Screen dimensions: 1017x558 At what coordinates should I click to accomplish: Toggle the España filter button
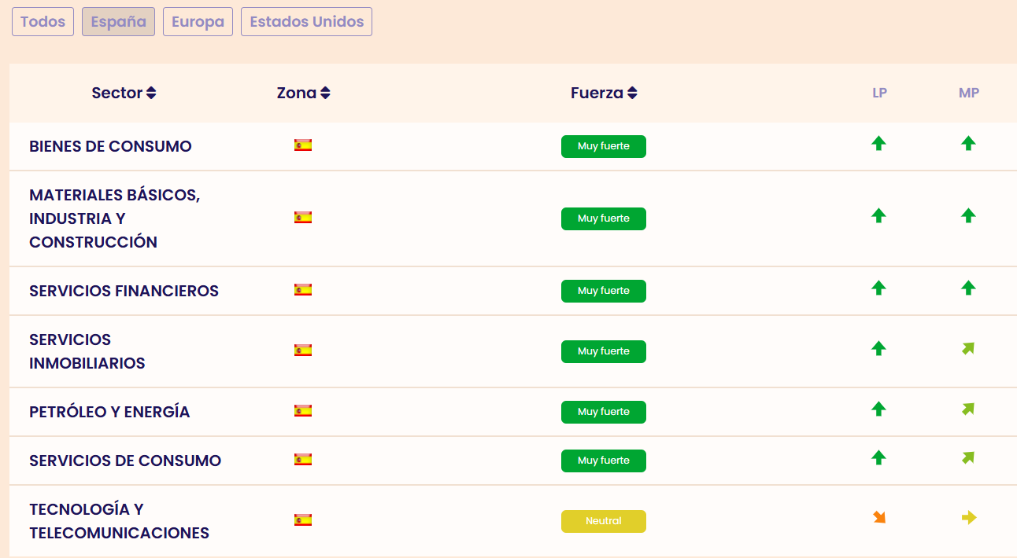point(118,22)
